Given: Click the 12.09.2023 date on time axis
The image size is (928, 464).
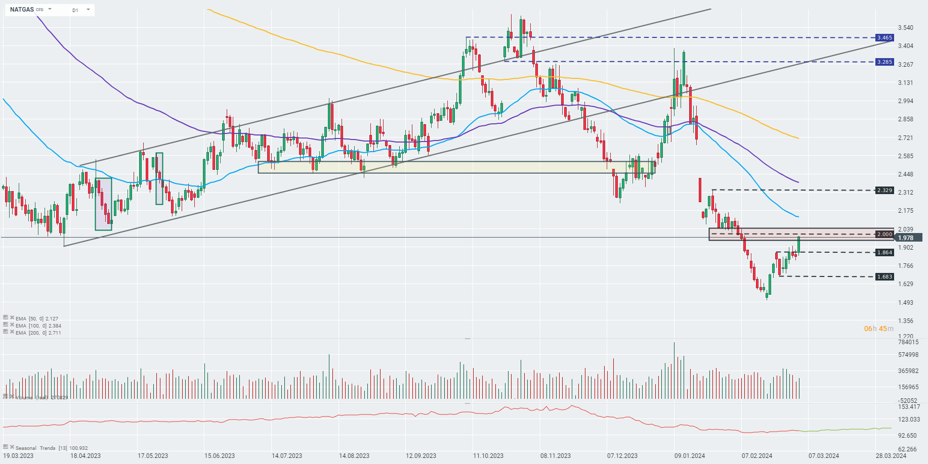Looking at the screenshot, I should click(x=421, y=456).
